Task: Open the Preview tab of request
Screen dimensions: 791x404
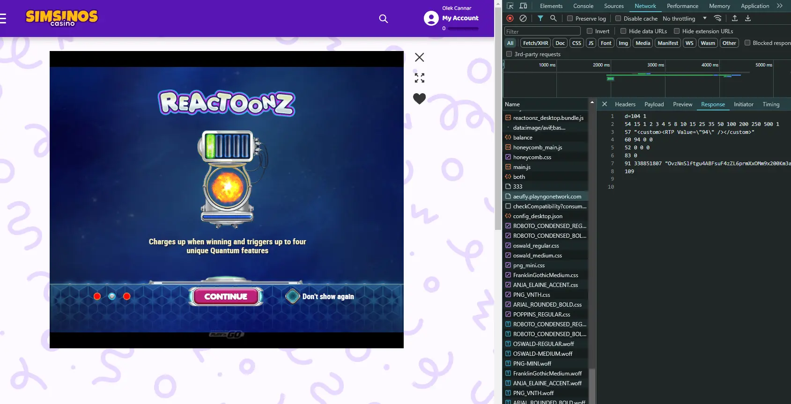Action: pos(682,104)
